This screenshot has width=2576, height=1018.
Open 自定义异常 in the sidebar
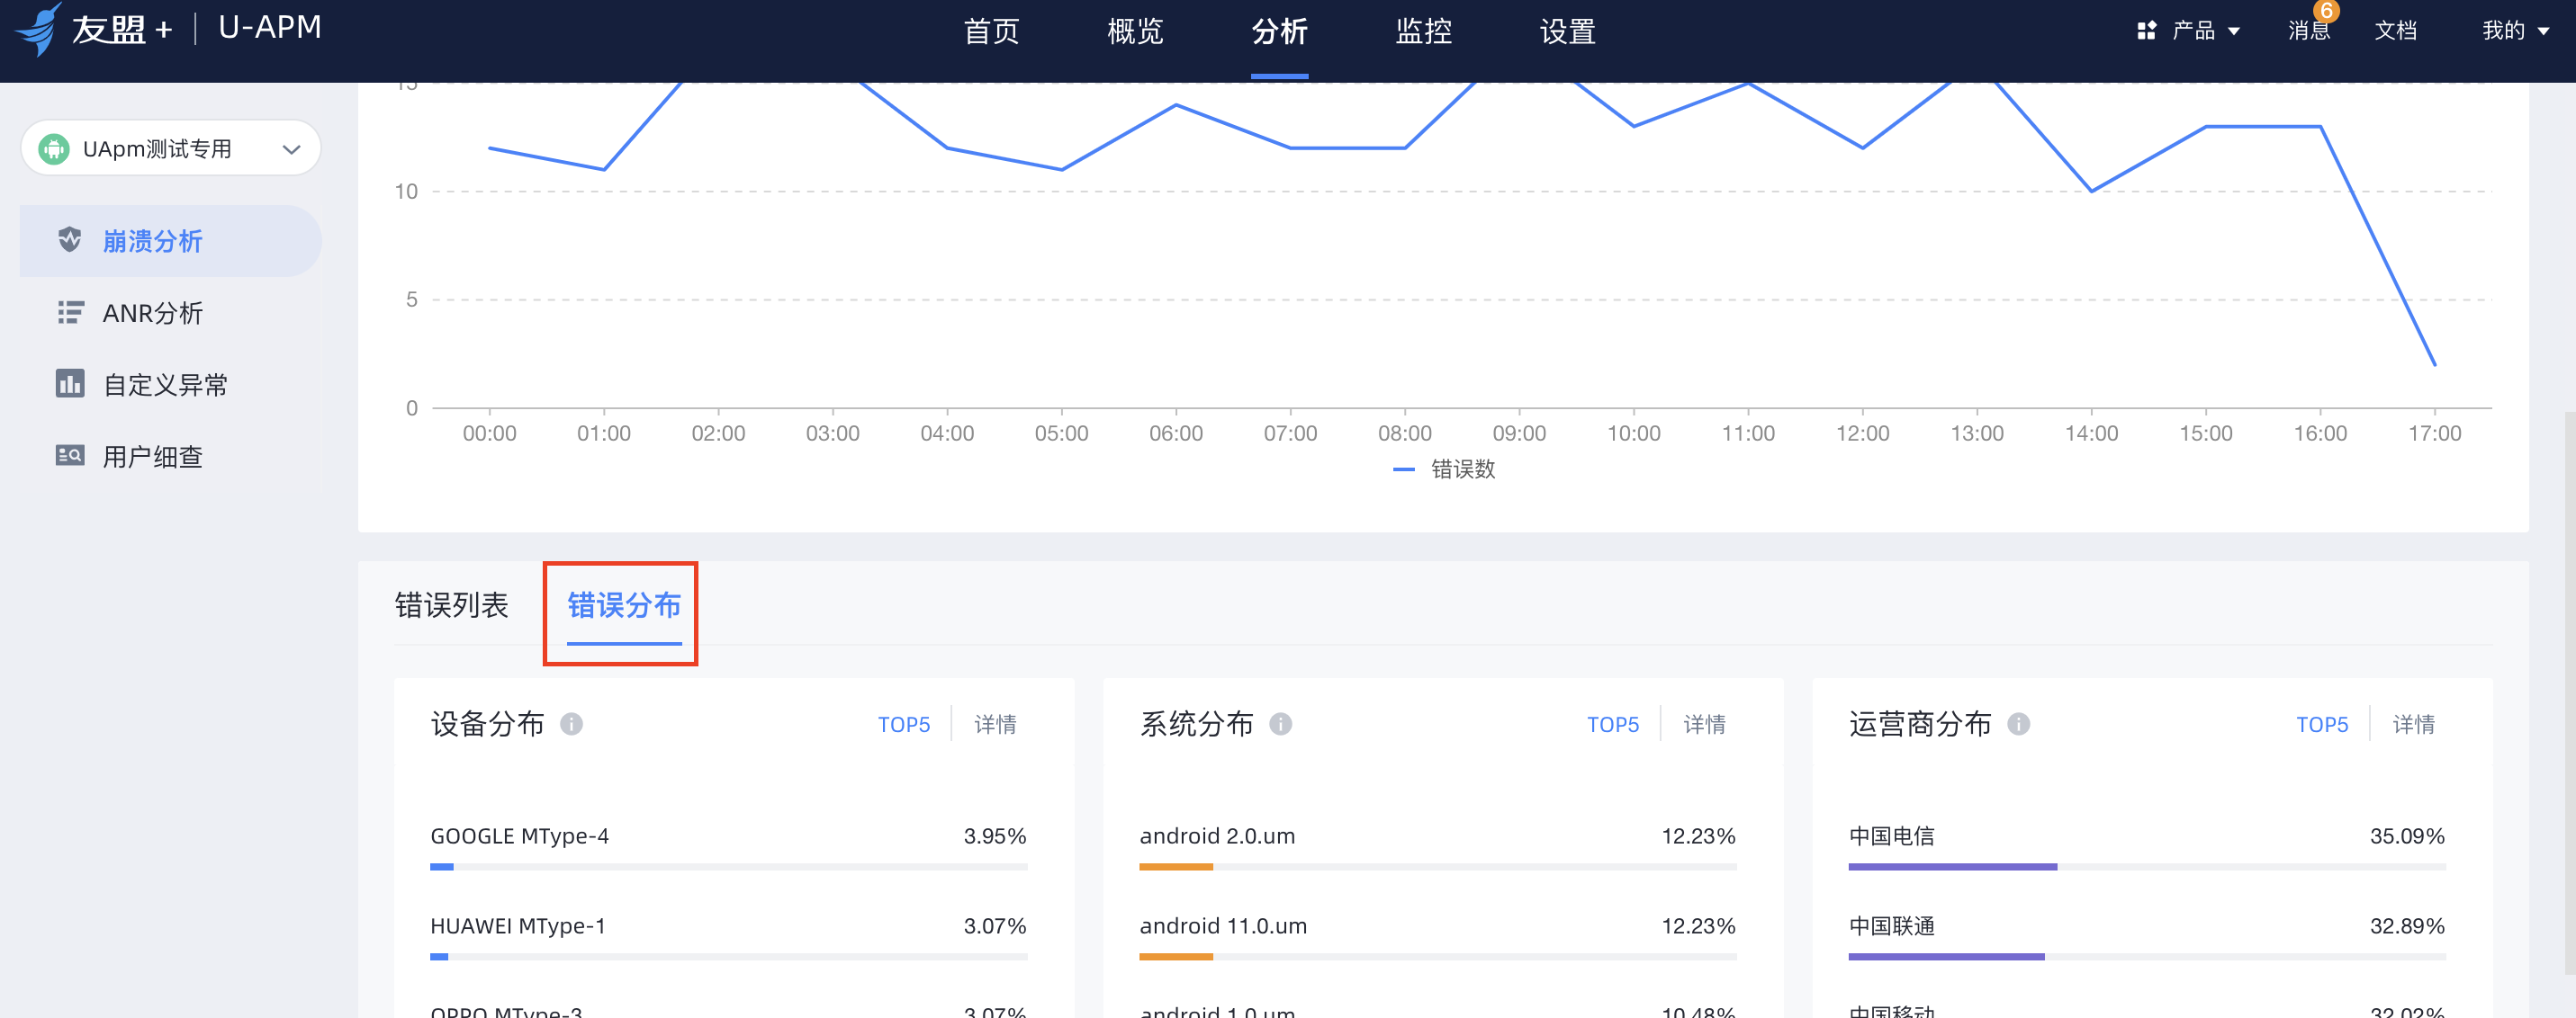click(170, 385)
